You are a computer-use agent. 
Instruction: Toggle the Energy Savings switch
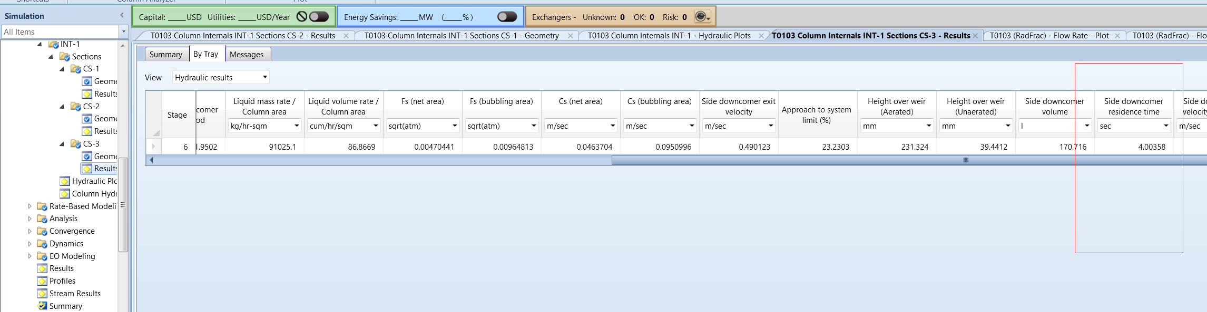507,17
